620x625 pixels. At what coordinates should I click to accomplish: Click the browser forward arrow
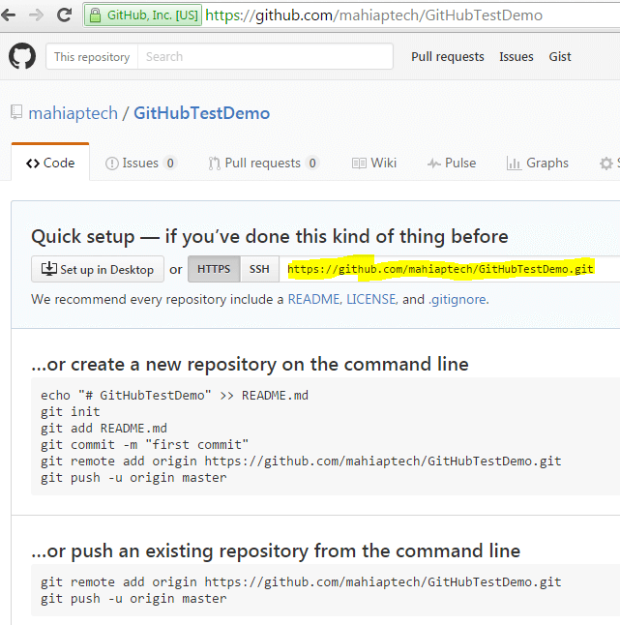coord(37,15)
